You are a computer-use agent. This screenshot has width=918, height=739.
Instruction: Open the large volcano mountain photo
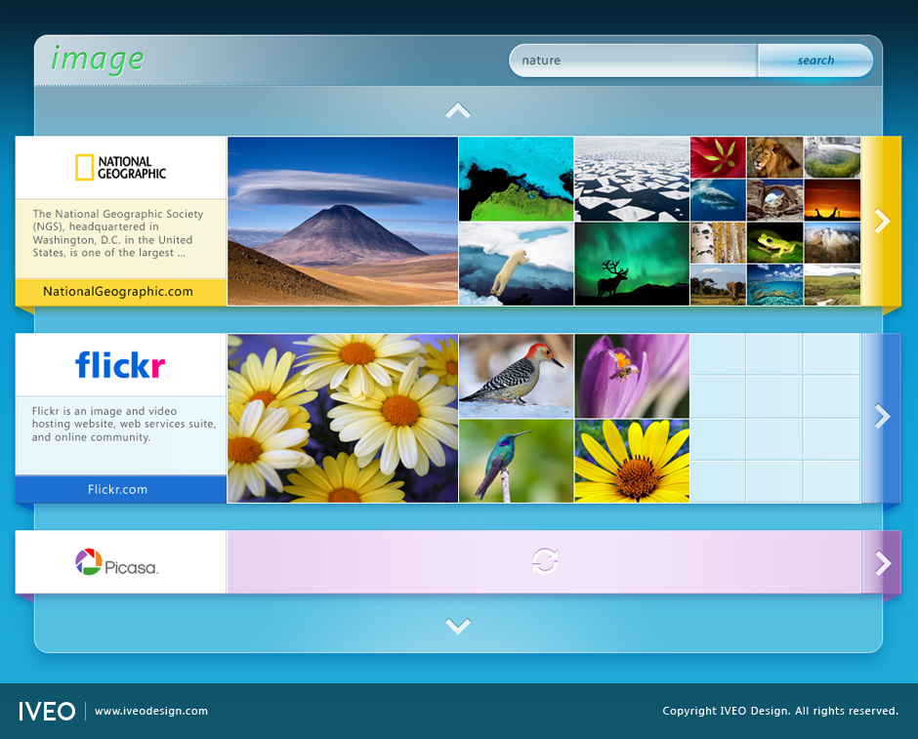[343, 222]
